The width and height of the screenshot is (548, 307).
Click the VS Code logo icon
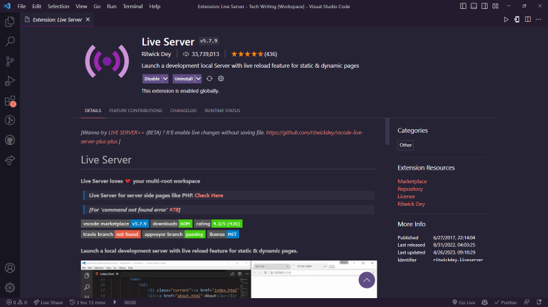[7, 6]
